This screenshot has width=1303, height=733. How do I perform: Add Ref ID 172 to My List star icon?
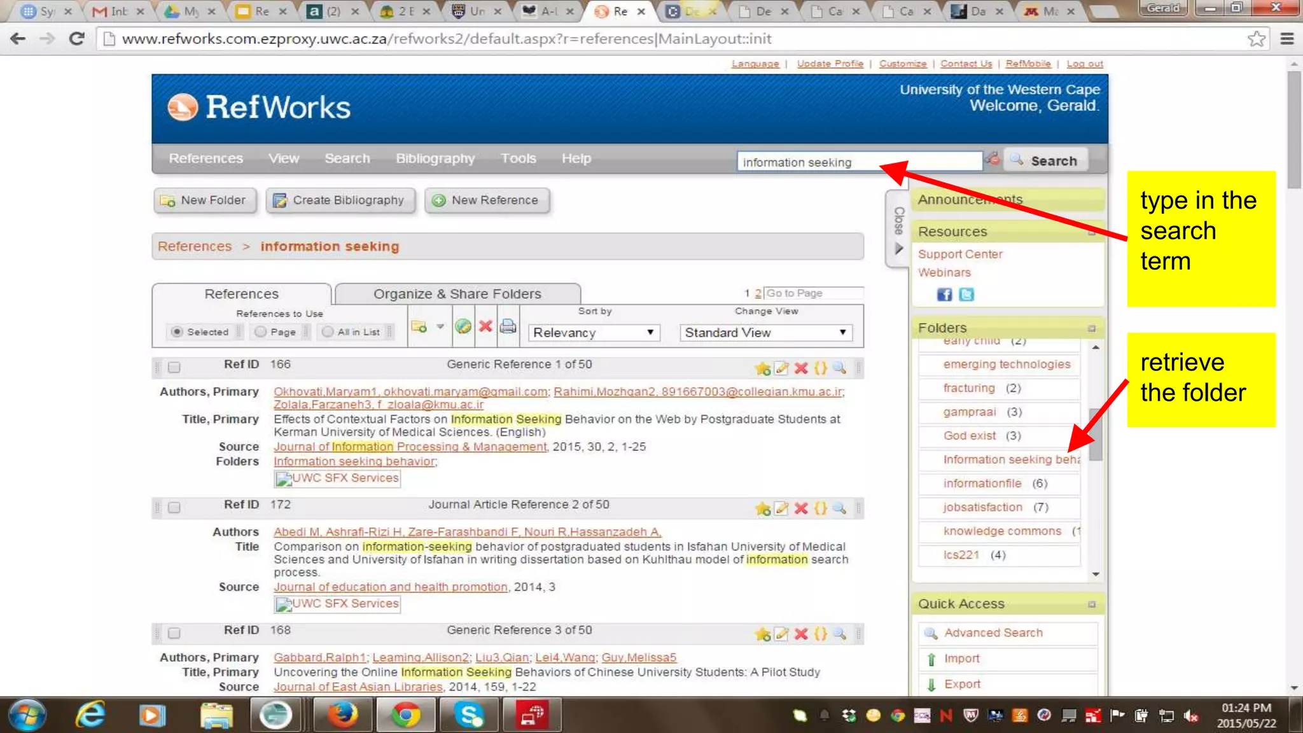point(763,508)
